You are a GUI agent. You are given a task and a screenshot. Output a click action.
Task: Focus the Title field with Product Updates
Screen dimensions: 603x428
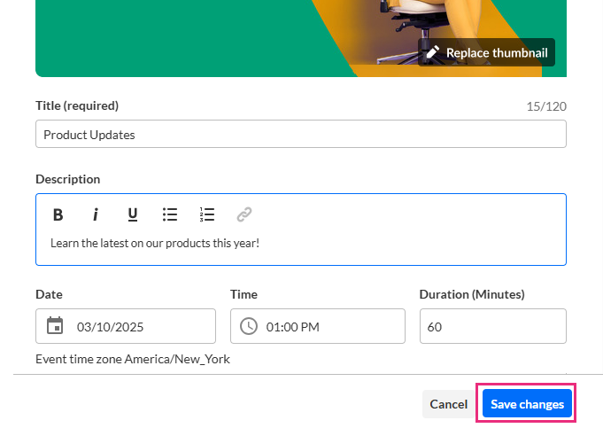301,134
